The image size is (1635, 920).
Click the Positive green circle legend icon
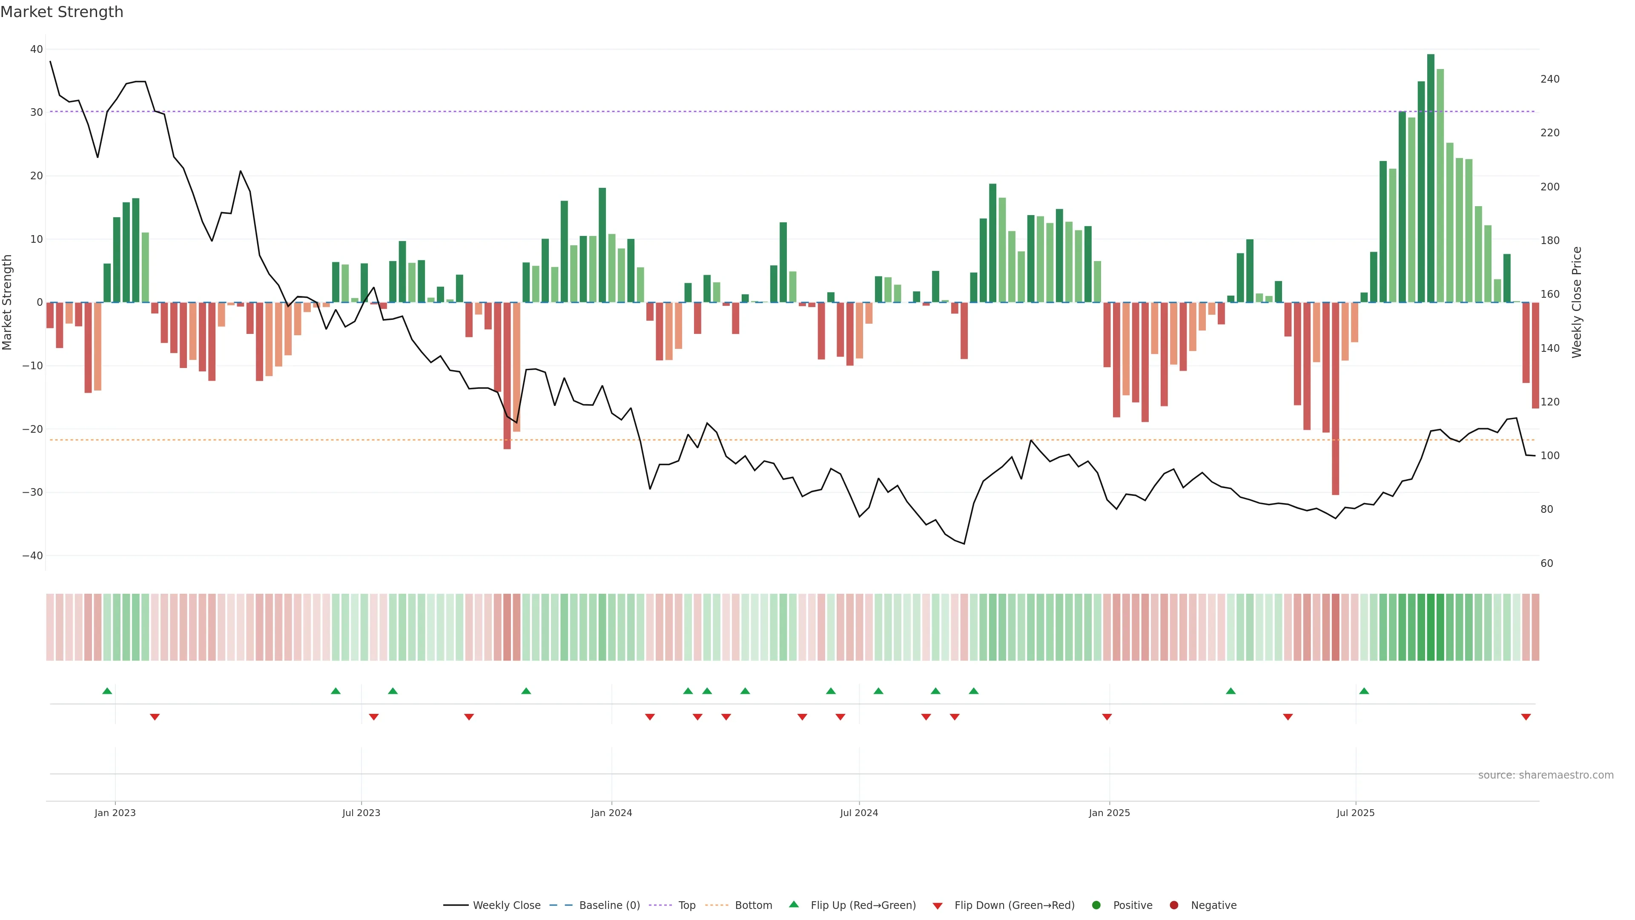coord(1096,905)
